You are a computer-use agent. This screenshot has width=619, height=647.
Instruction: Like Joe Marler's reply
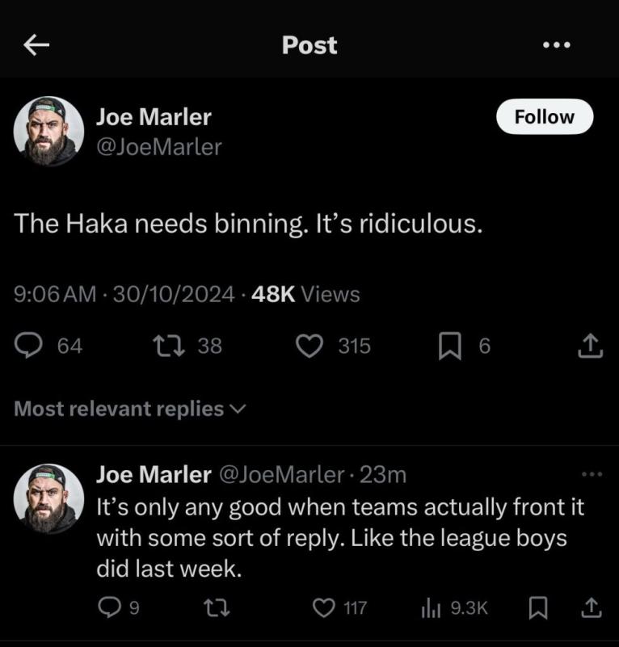(x=323, y=608)
